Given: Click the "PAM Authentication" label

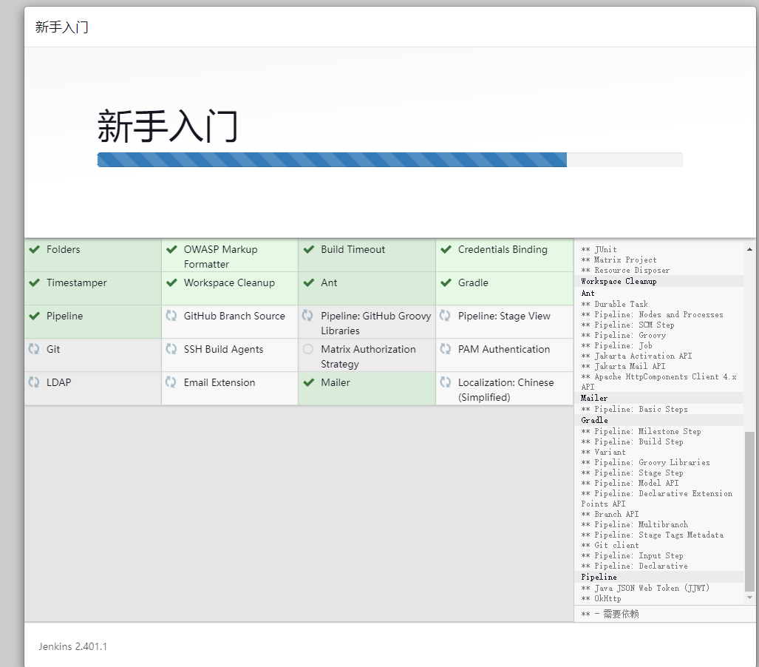Looking at the screenshot, I should [x=504, y=349].
